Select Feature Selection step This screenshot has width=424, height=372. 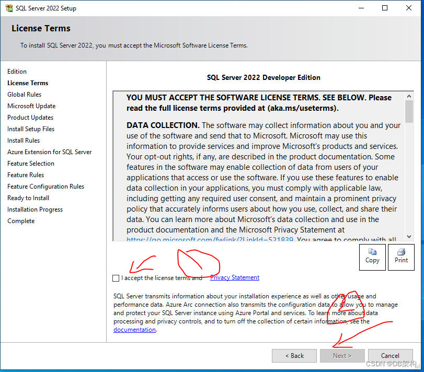(x=30, y=163)
